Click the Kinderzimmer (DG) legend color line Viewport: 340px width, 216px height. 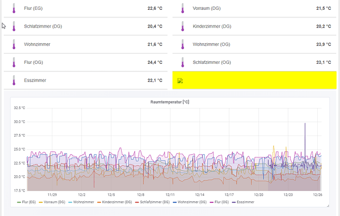98,202
